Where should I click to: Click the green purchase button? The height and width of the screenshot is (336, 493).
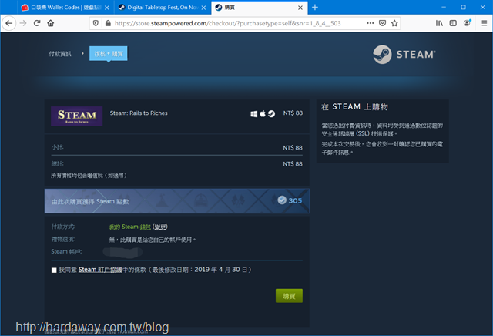pos(289,296)
